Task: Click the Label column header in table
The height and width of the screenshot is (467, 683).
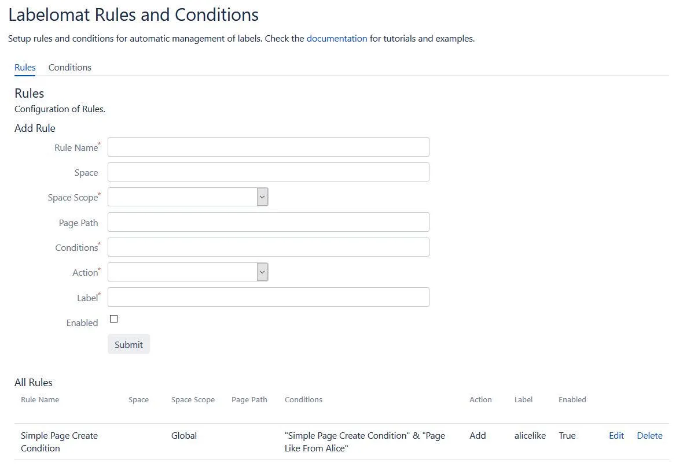Action: 523,399
